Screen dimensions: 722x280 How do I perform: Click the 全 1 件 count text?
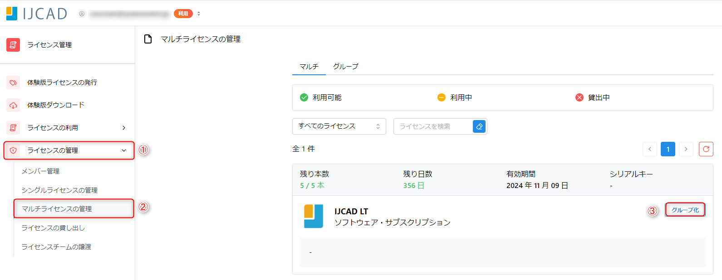tap(304, 149)
